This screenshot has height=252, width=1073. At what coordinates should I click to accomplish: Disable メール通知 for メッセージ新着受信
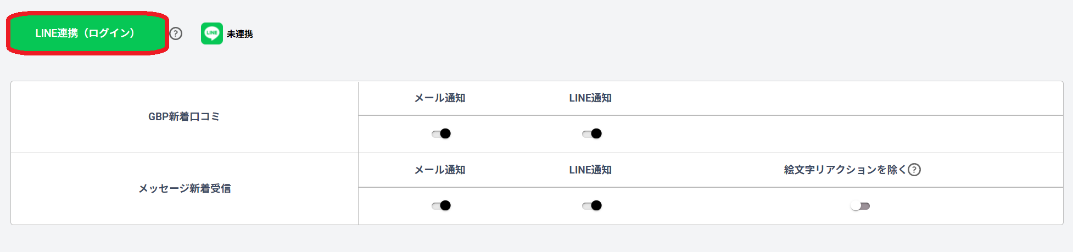(x=441, y=205)
